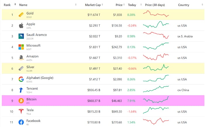The width and height of the screenshot is (205, 127).
Task: Click the Price (30 days) header
Action: (x=155, y=5)
